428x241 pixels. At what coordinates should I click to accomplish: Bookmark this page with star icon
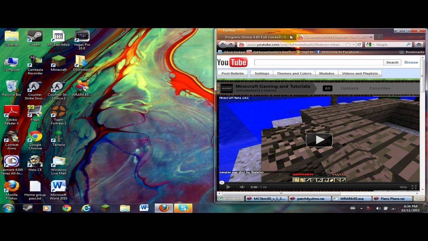pos(348,45)
